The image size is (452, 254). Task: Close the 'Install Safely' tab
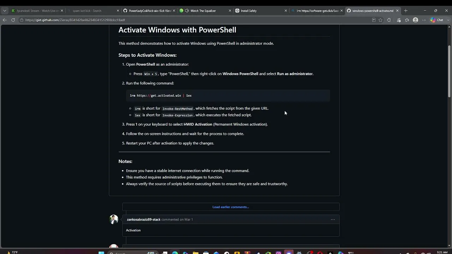(286, 11)
